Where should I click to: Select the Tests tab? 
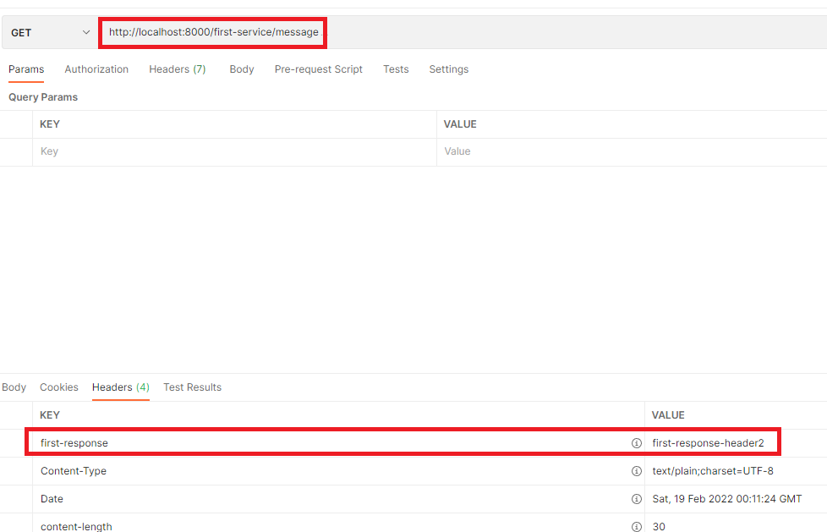tap(396, 69)
